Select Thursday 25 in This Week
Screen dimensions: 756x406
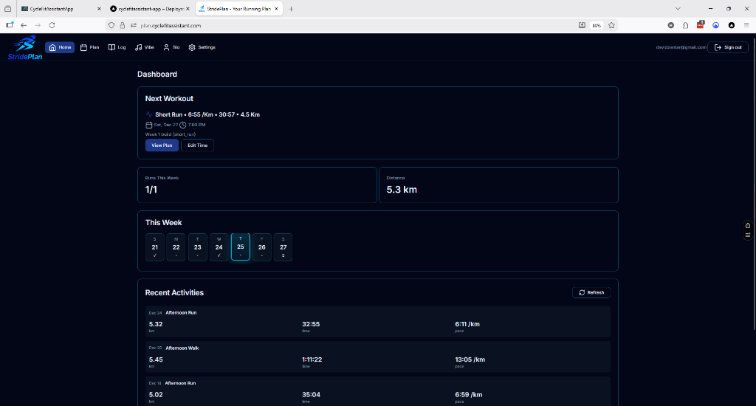[241, 247]
